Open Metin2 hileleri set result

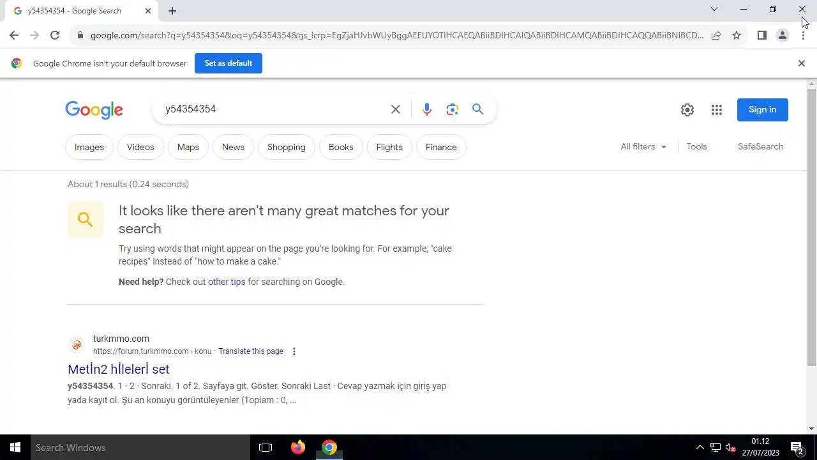(119, 369)
